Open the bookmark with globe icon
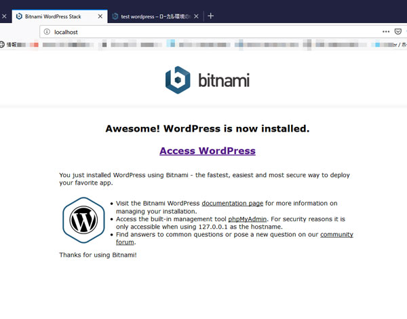Viewport: 407px width, 319px height. [7, 45]
